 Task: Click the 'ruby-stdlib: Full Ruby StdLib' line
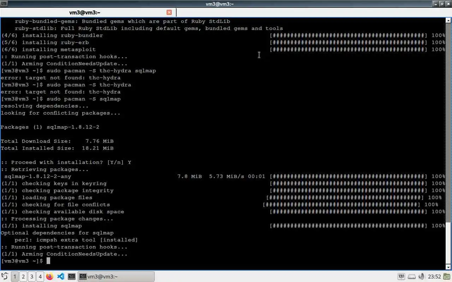[149, 28]
